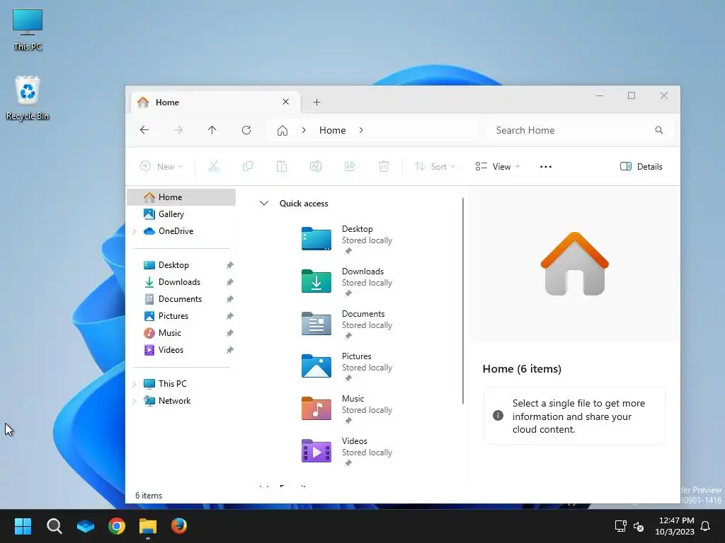The width and height of the screenshot is (725, 543).
Task: Open the View dropdown menu
Action: [x=498, y=167]
